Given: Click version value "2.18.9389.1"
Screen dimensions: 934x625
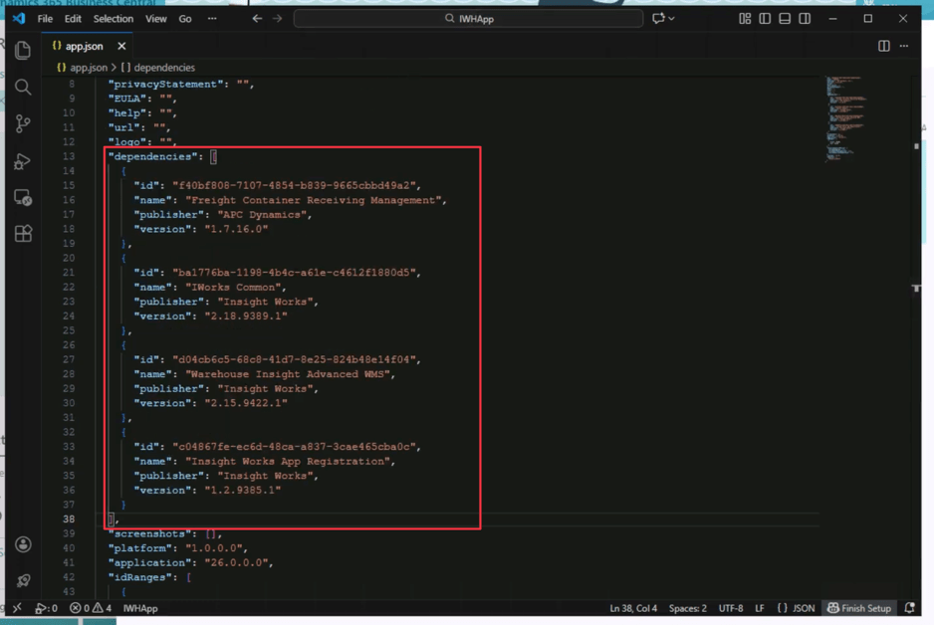Looking at the screenshot, I should [246, 316].
